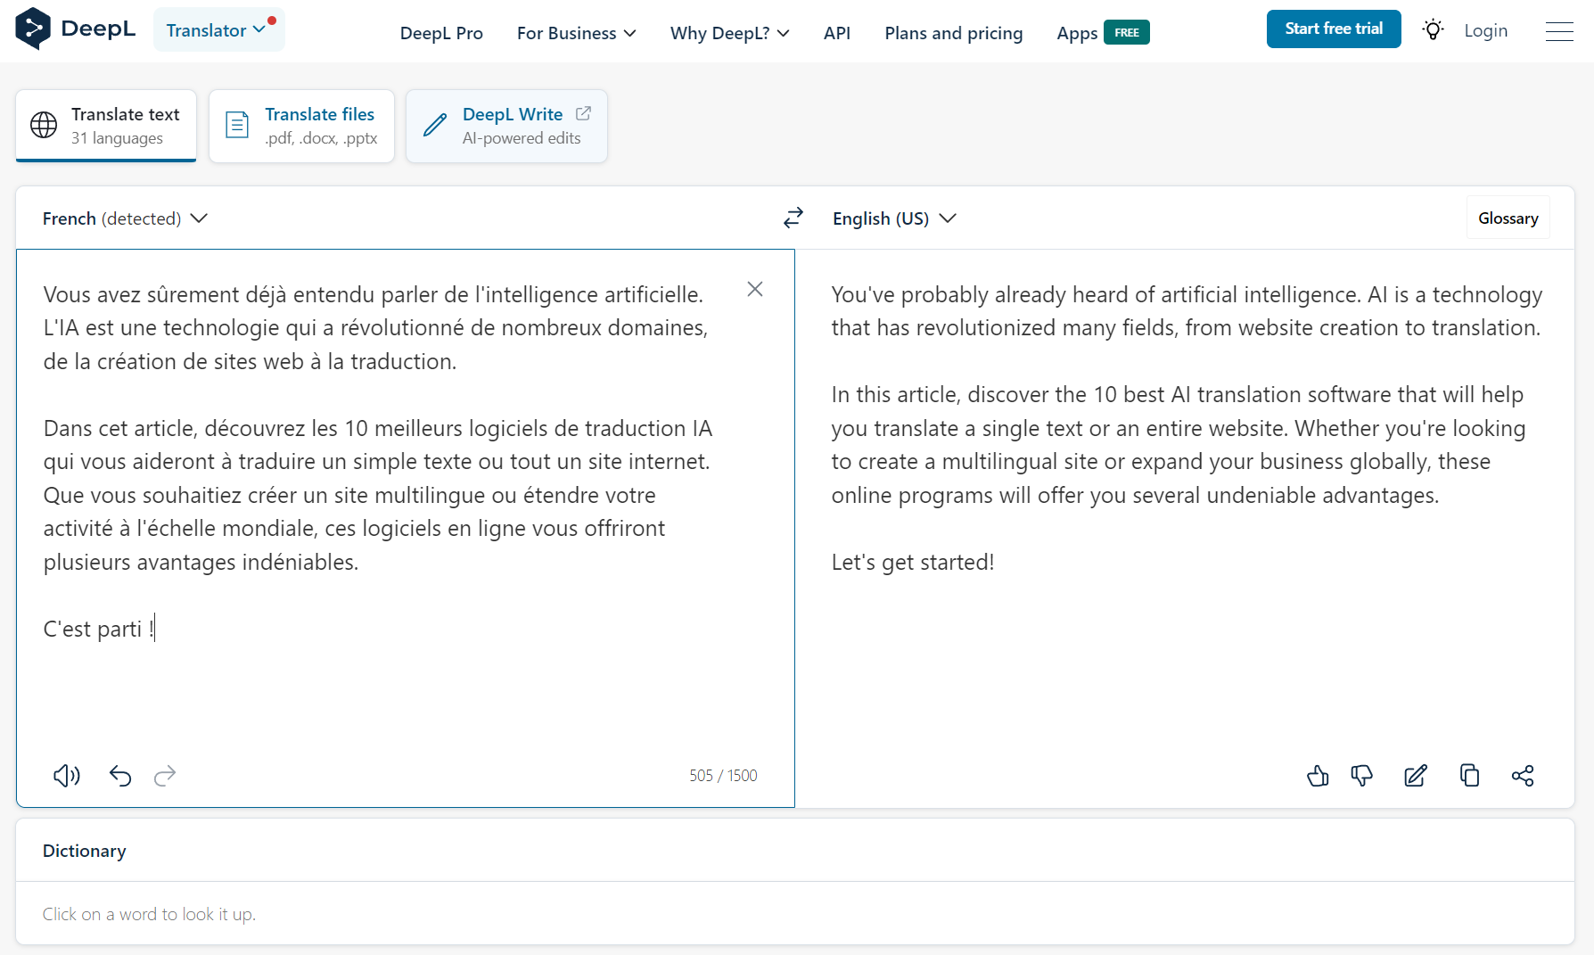Click the document icon in Translate files tab

(237, 125)
